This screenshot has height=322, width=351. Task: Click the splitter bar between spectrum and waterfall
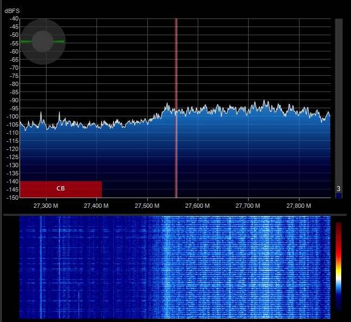click(175, 213)
